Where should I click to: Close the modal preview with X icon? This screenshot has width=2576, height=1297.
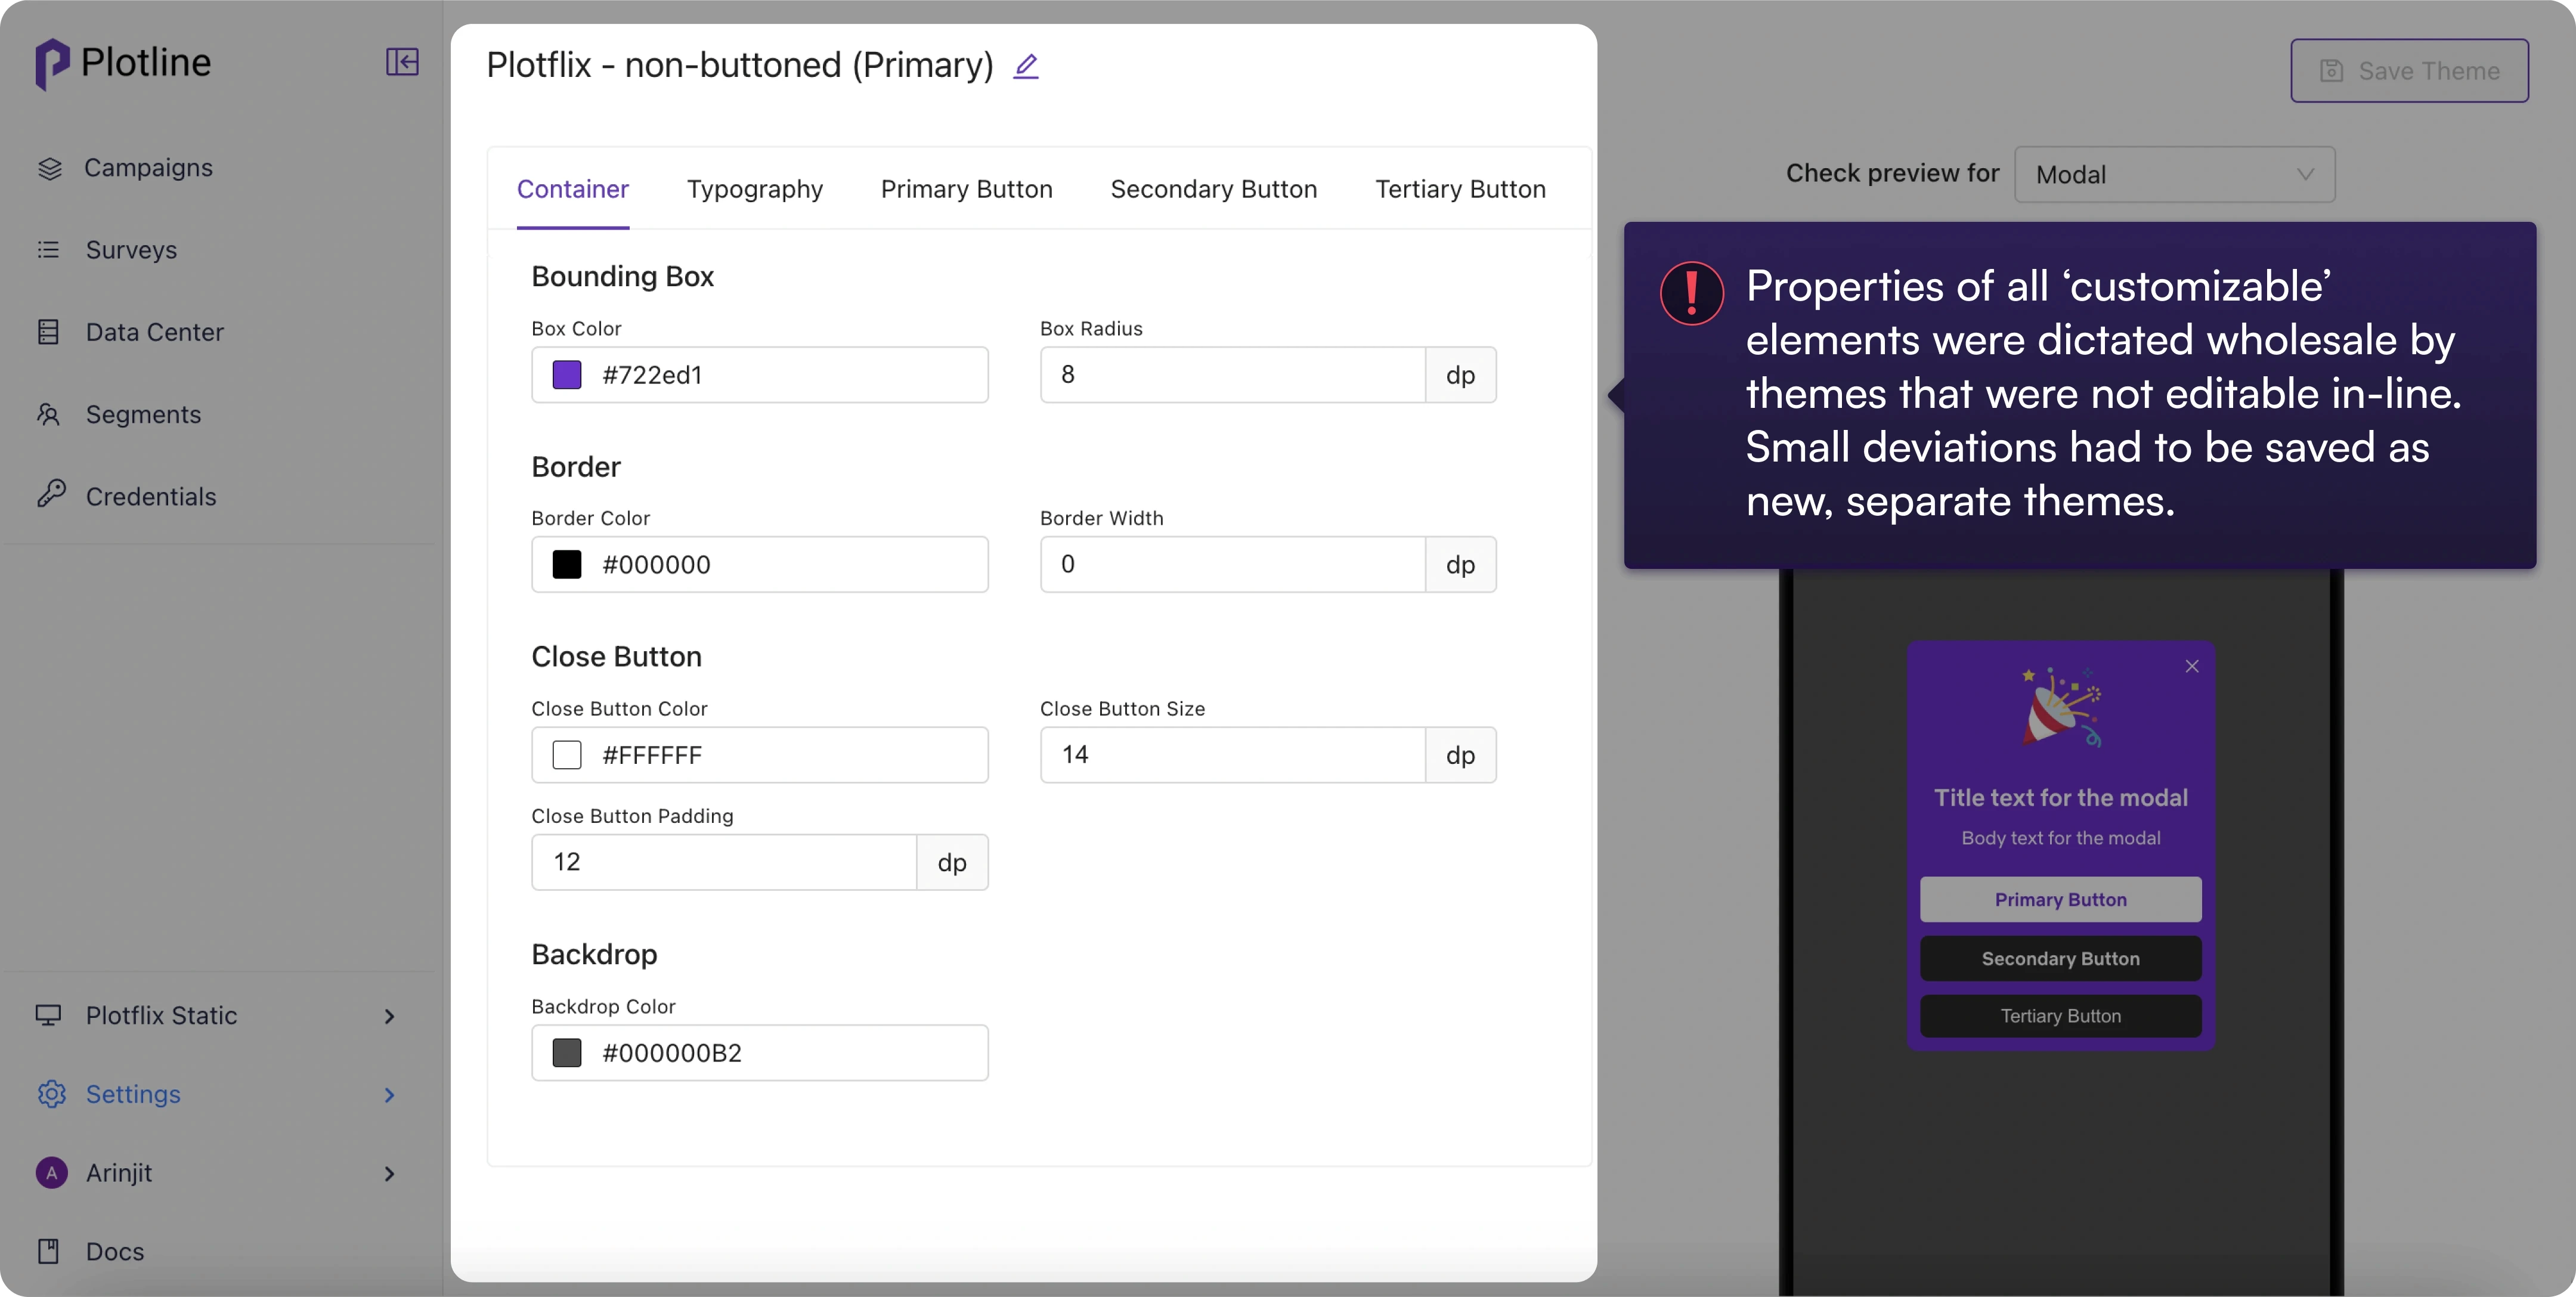(2191, 666)
